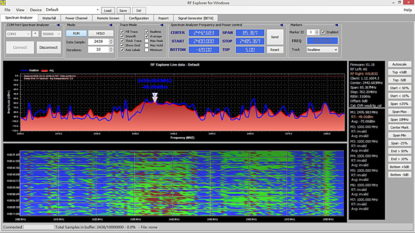Open the View menu
Image resolution: width=415 pixels, height=233 pixels.
(x=20, y=10)
